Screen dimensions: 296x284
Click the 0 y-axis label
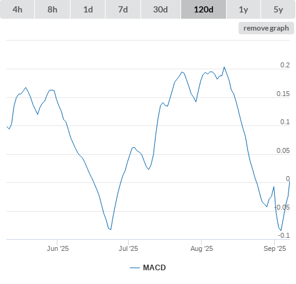click(288, 179)
